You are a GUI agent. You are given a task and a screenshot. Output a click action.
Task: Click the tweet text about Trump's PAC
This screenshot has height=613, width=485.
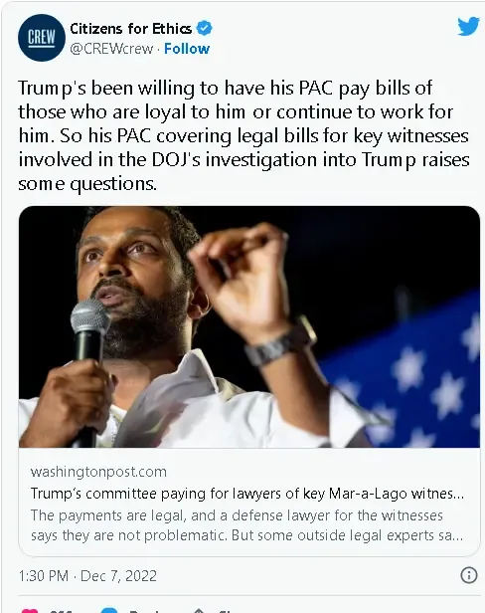point(243,135)
